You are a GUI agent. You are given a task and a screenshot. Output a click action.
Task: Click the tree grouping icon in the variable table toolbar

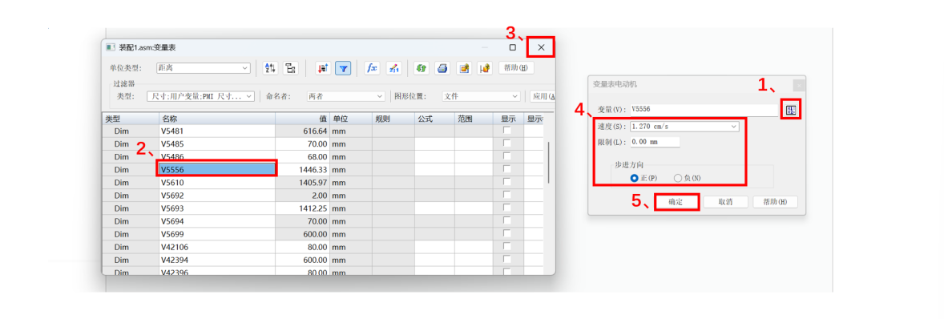click(291, 68)
